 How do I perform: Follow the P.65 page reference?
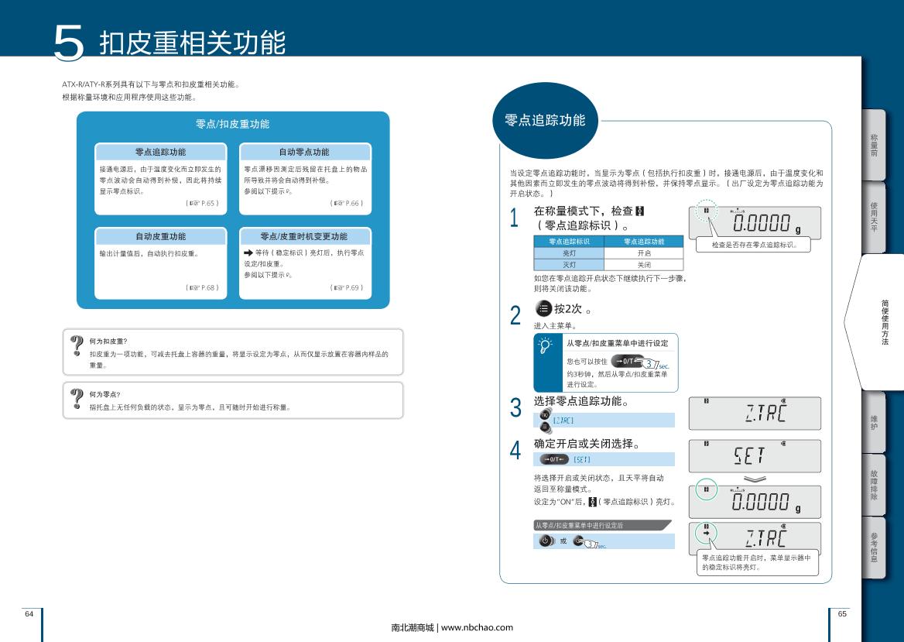(204, 204)
